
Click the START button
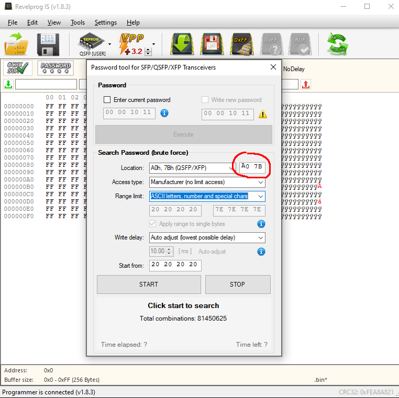click(149, 284)
